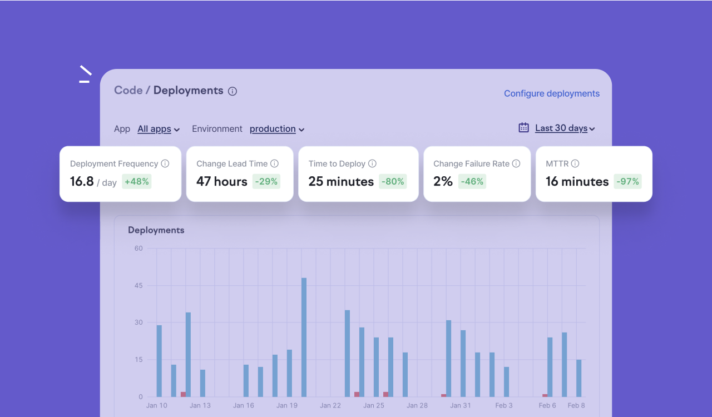Viewport: 712px width, 417px height.
Task: Click the -97% MTTR change badge
Action: tap(627, 182)
